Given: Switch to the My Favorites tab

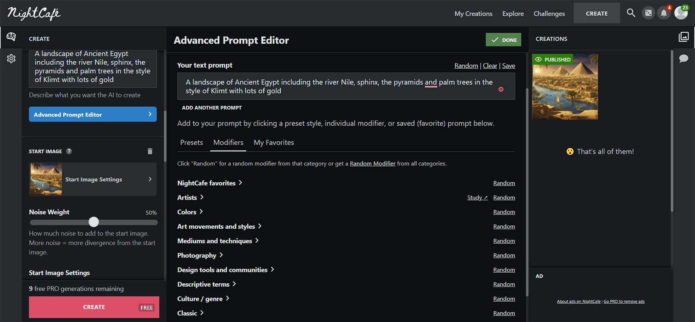Looking at the screenshot, I should [x=274, y=143].
